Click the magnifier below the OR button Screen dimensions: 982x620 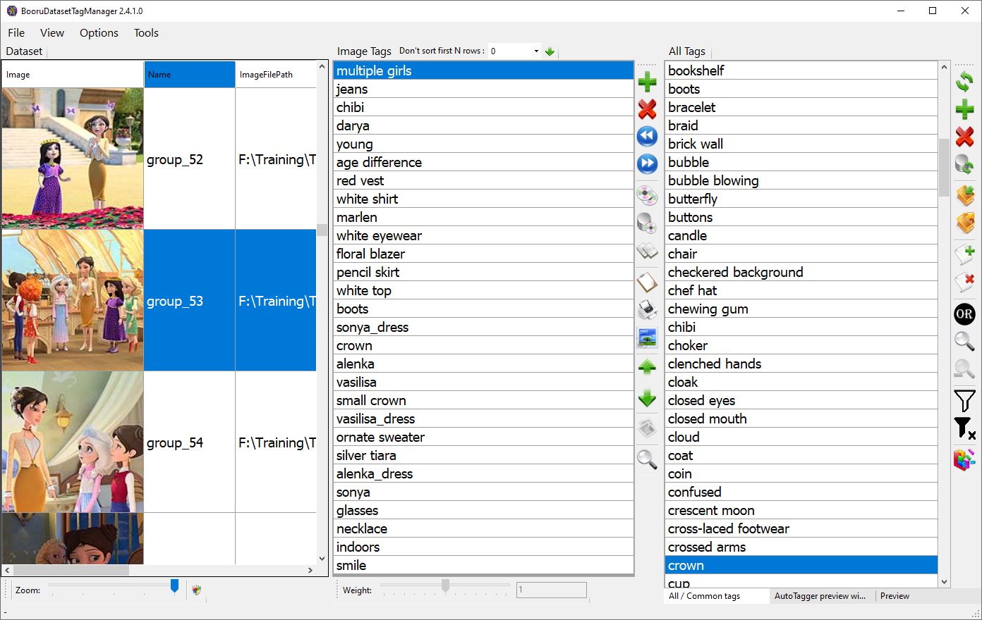[964, 341]
